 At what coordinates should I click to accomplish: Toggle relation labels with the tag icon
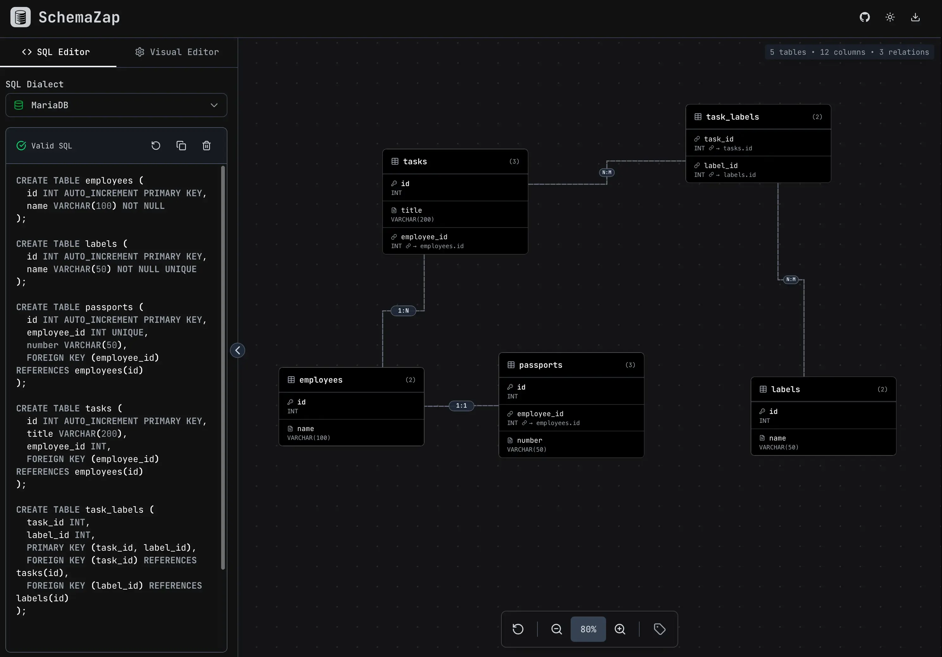[659, 629]
